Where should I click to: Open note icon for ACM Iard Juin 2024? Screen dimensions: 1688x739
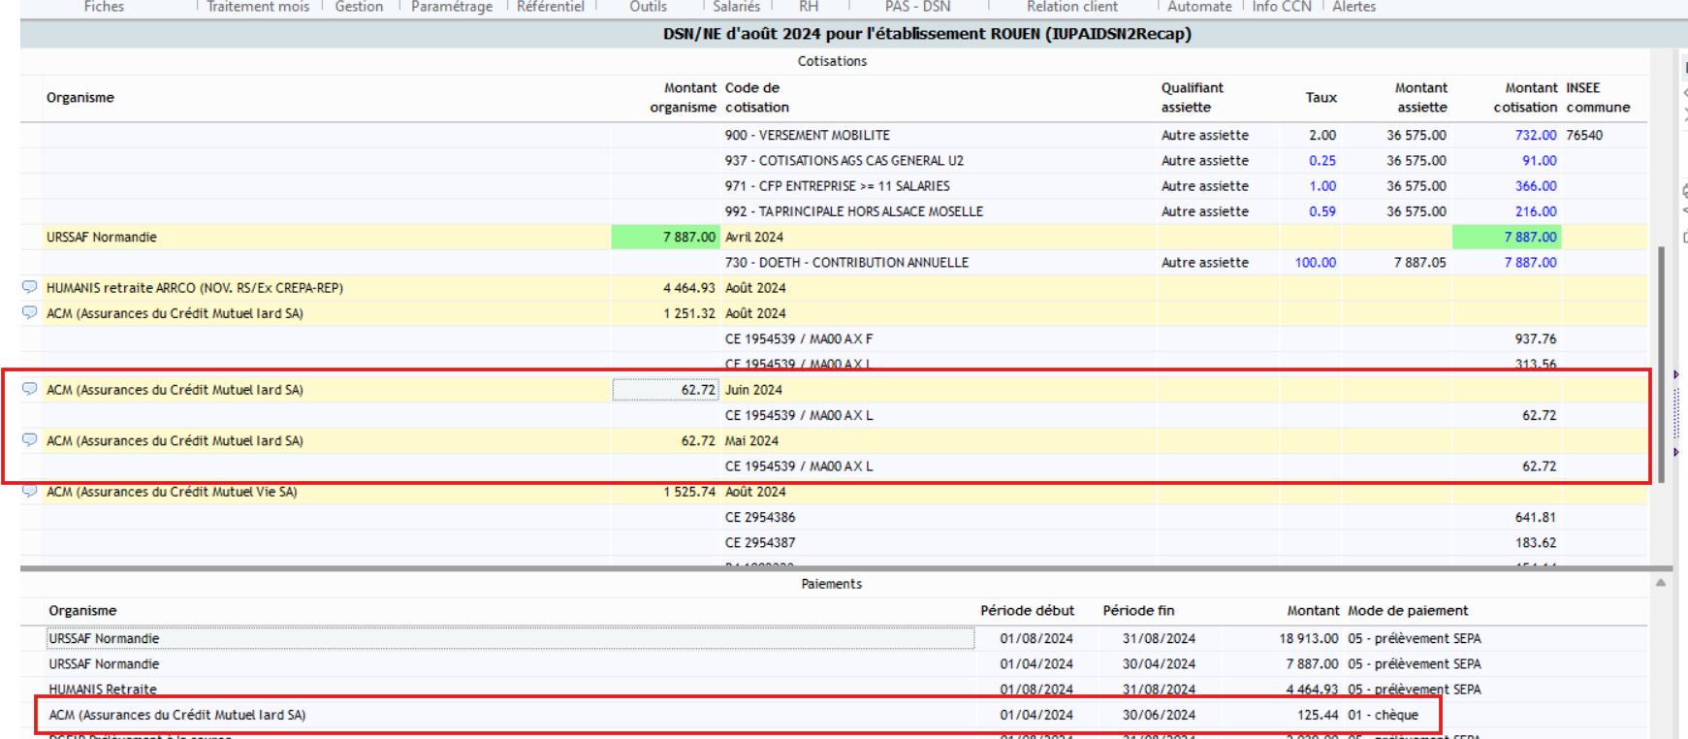coord(30,389)
